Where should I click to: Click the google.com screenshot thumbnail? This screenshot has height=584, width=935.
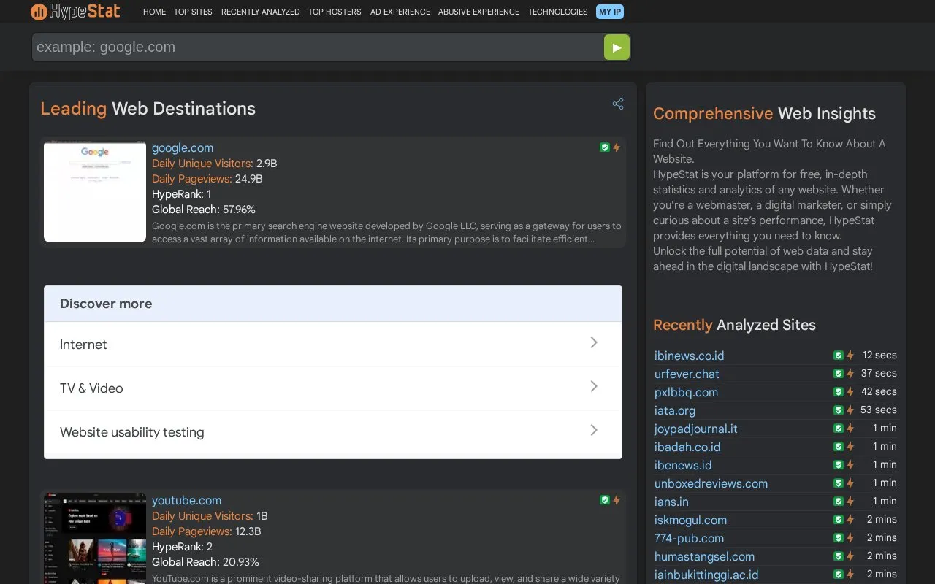95,192
